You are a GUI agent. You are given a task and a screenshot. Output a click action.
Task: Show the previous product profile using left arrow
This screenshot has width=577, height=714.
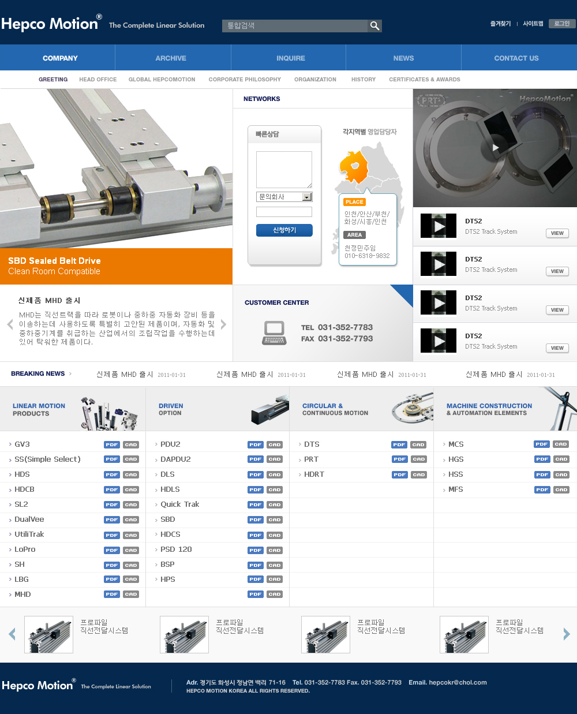pos(12,634)
